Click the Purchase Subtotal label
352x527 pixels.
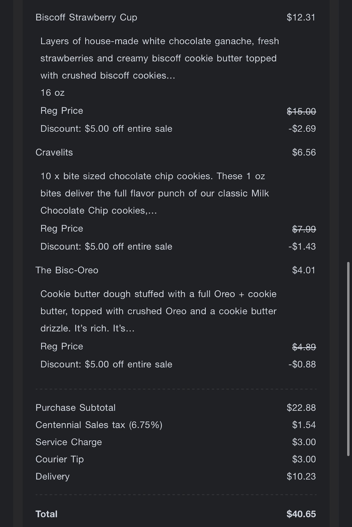point(76,408)
